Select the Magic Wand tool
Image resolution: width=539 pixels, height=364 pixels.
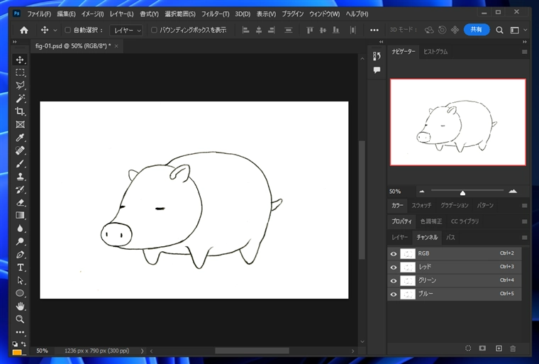20,99
